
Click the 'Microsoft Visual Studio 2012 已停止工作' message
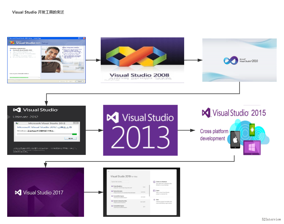click(x=45, y=127)
